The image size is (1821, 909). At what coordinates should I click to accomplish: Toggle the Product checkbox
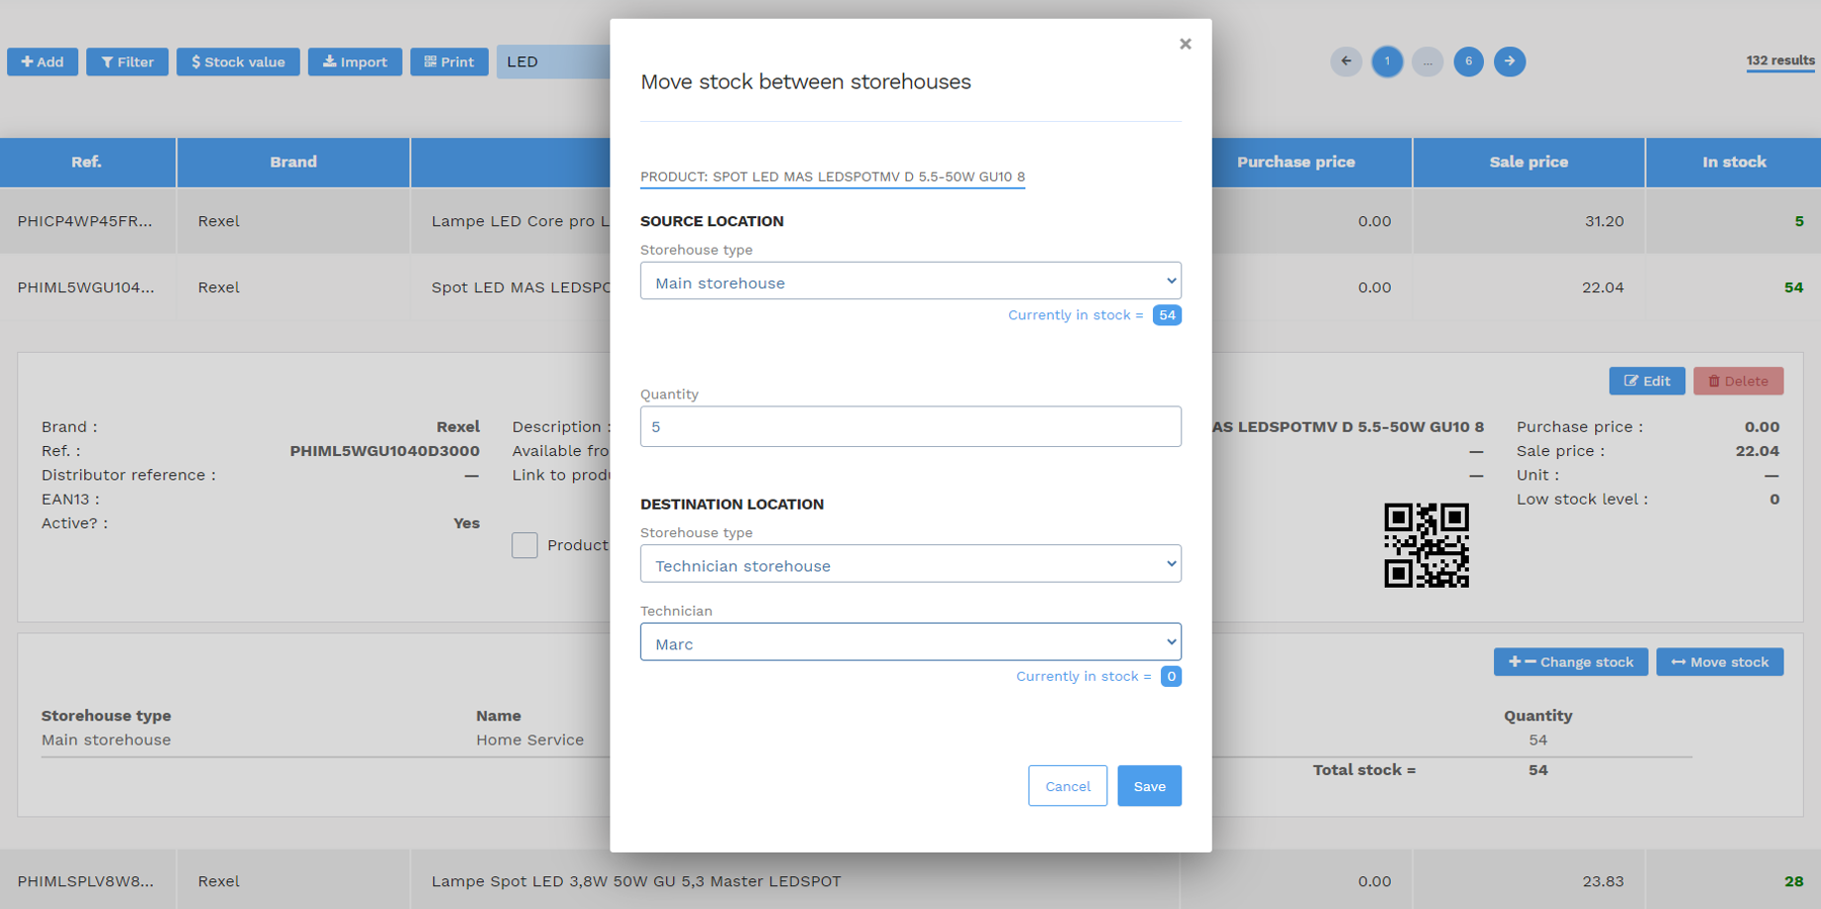pos(524,545)
